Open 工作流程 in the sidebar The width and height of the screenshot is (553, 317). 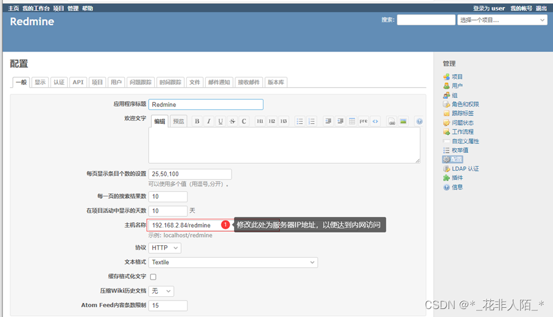(463, 132)
